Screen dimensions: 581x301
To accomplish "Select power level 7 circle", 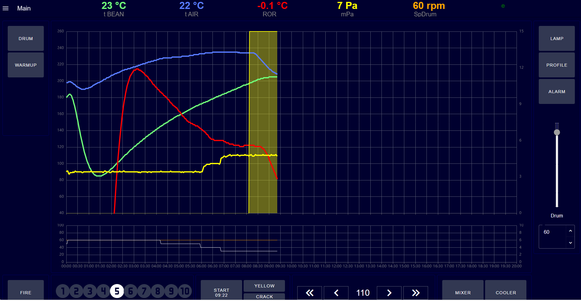I will pos(144,291).
